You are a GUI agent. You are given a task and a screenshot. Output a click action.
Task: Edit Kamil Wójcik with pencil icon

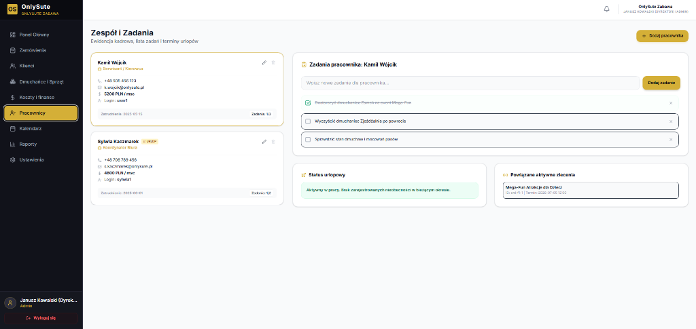264,62
